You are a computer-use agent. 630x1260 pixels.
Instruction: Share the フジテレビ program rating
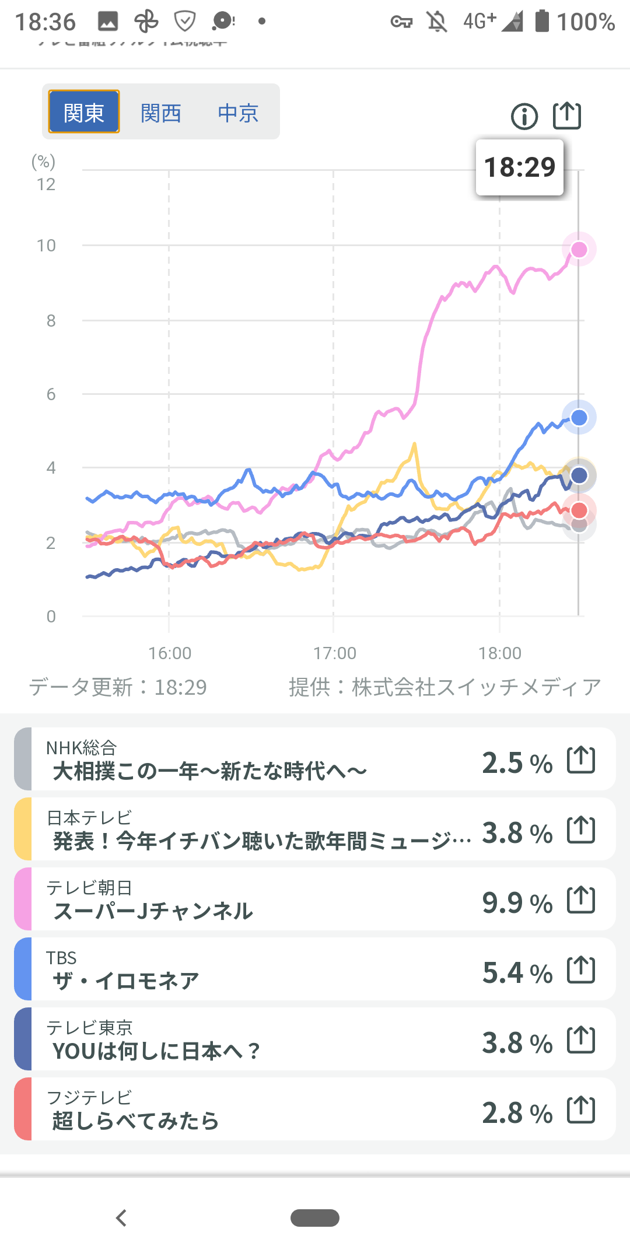point(581,1109)
